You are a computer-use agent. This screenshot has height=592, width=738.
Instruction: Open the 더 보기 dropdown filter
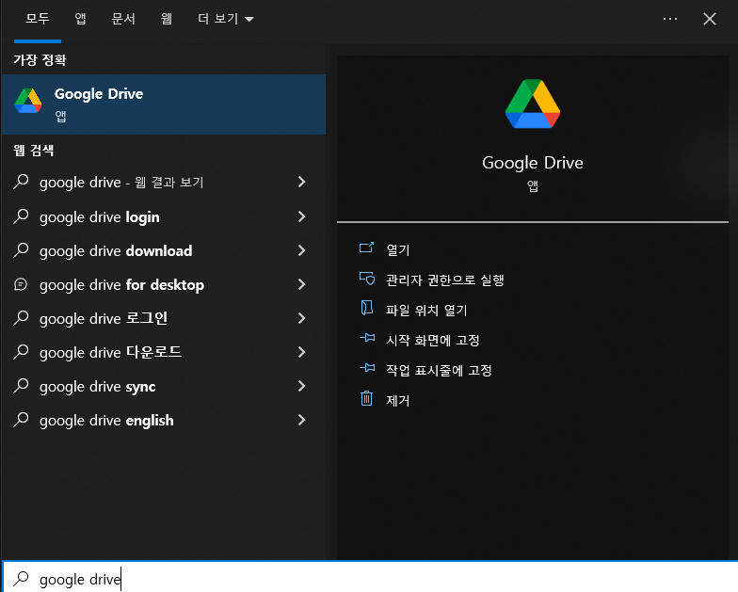click(226, 19)
